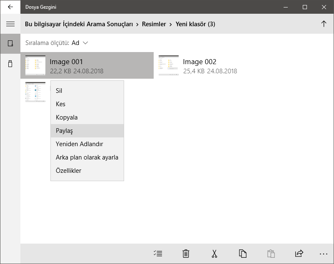Navigate to Resimler breadcrumb

click(154, 24)
